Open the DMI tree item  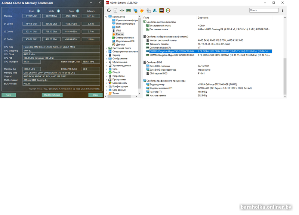pos(117,27)
